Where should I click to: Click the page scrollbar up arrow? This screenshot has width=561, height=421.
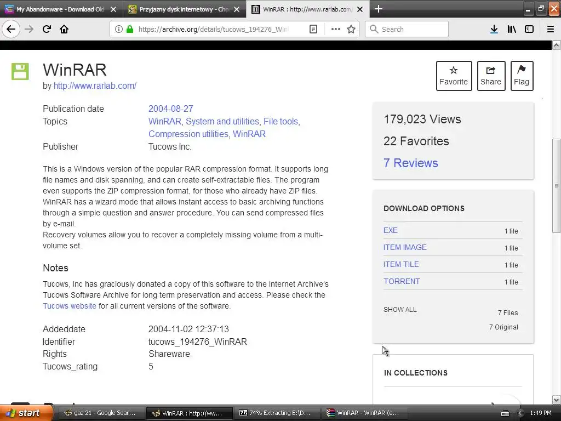pos(557,45)
